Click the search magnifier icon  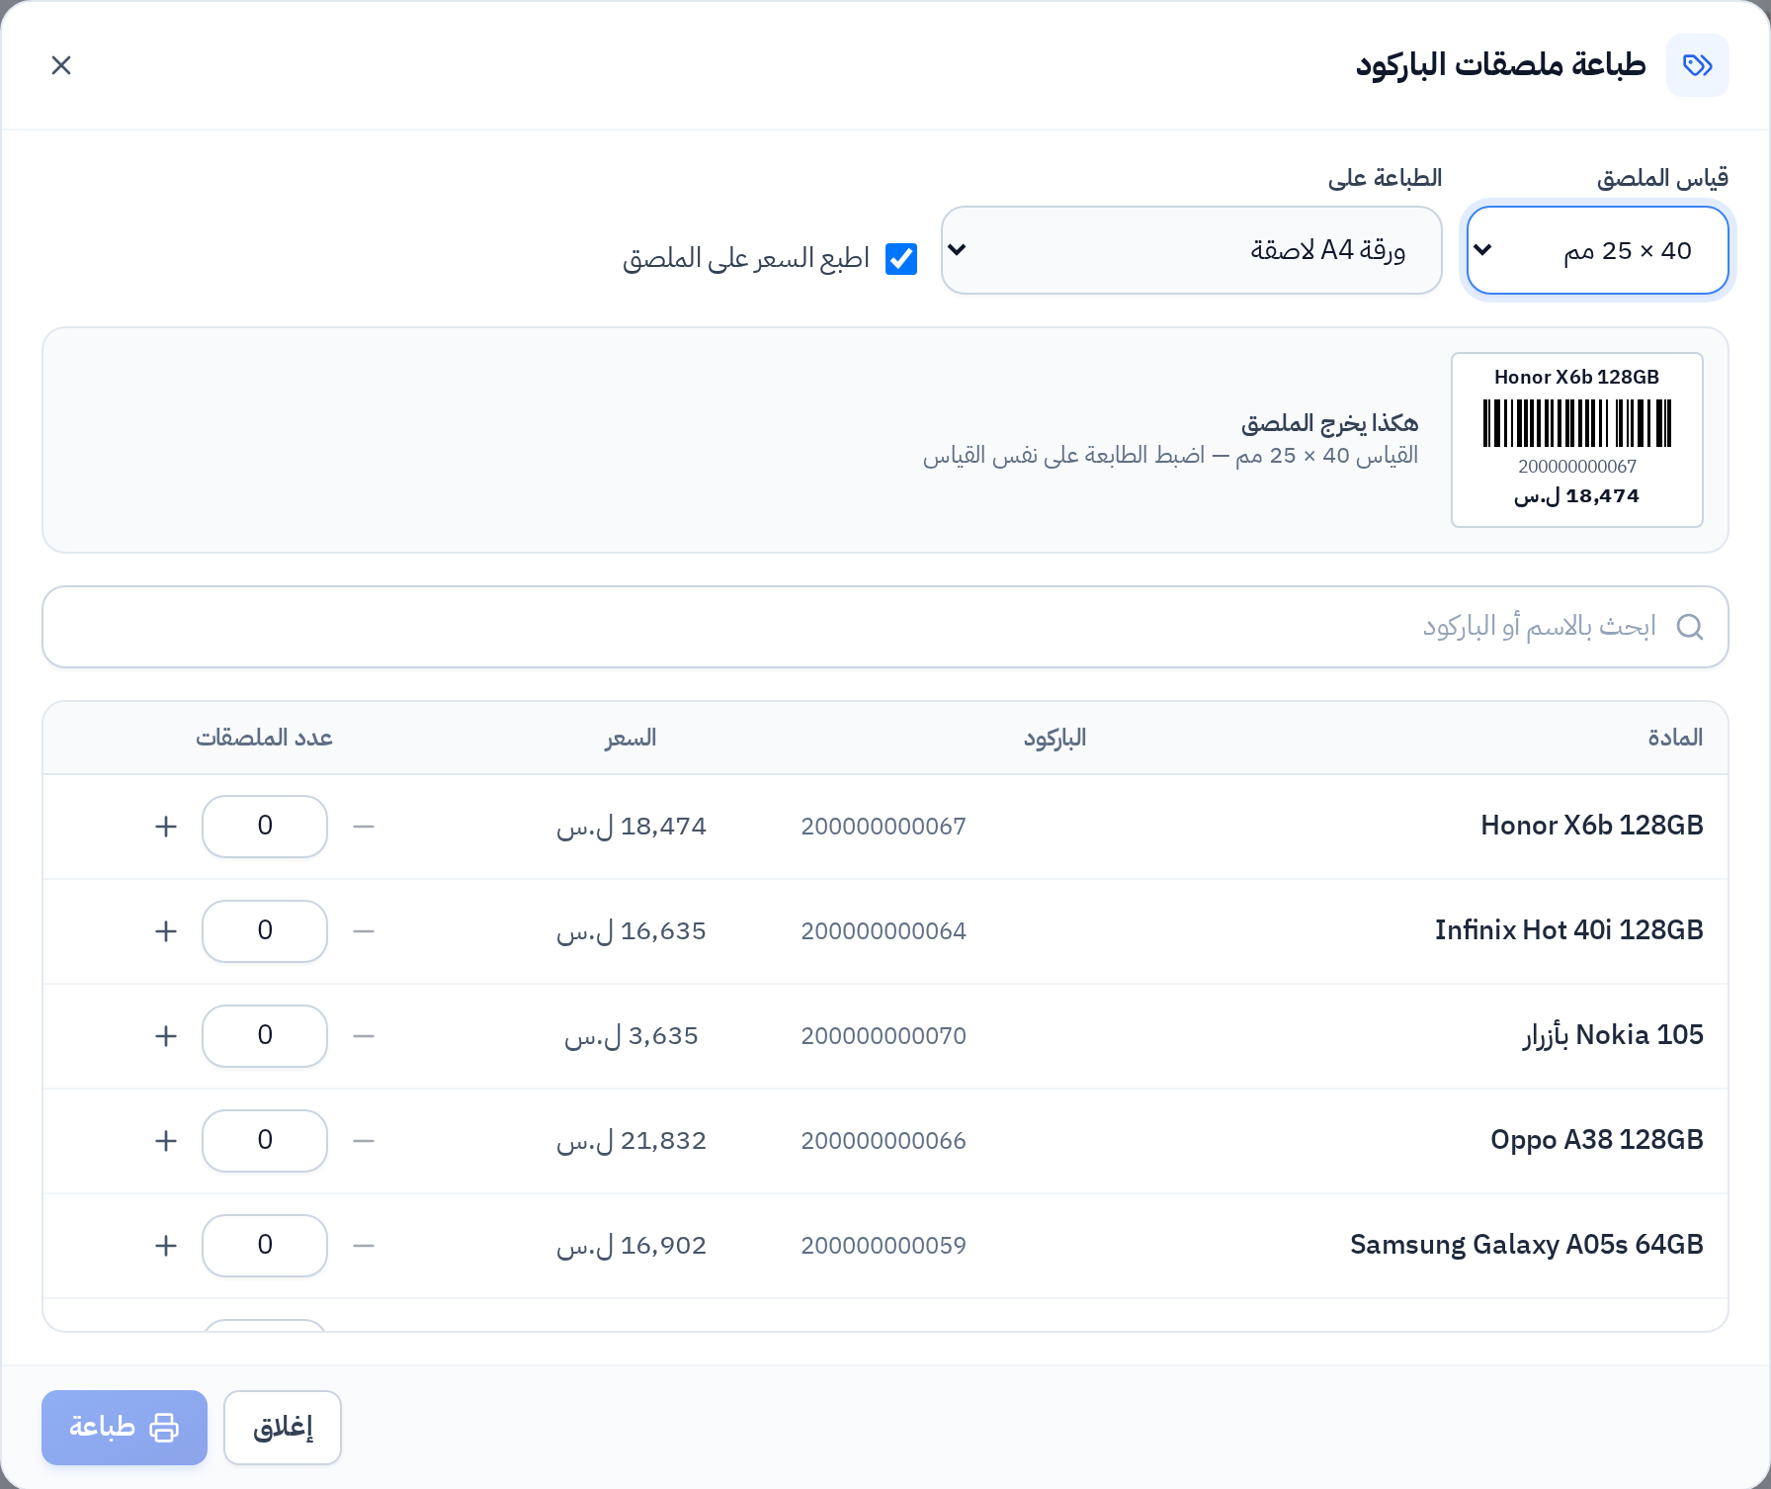[1690, 627]
